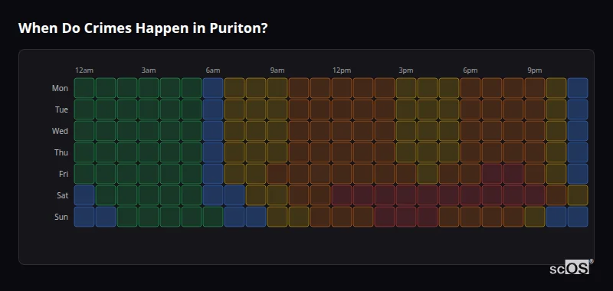Click the '3pm' hour label

click(x=406, y=70)
